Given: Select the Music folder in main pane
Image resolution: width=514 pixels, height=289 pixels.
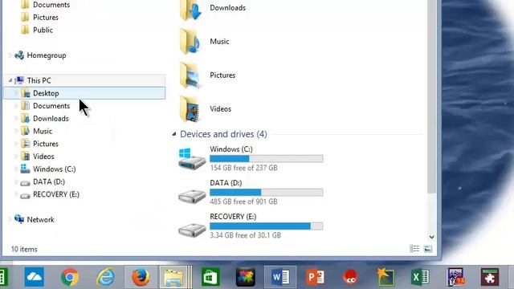Looking at the screenshot, I should pyautogui.click(x=190, y=41).
